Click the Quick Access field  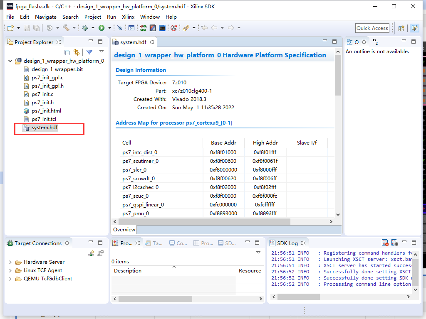point(372,28)
